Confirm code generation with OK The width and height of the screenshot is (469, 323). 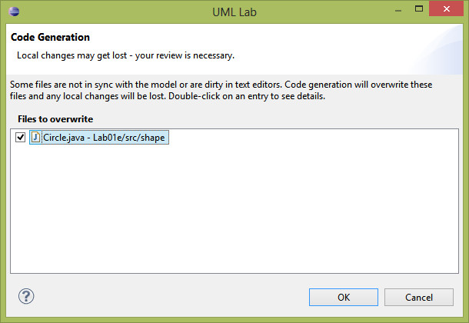click(344, 298)
